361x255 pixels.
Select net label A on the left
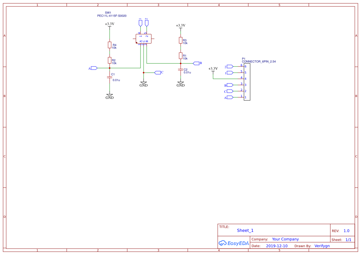[93, 67]
